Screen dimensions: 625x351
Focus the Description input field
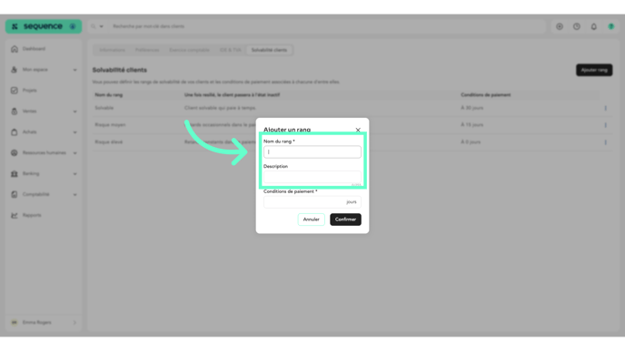pyautogui.click(x=312, y=177)
